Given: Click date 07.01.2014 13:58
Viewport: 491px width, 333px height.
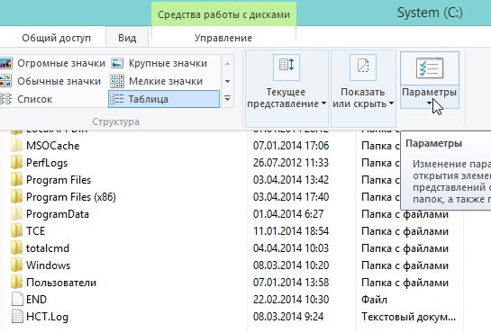Looking at the screenshot, I should tap(291, 283).
